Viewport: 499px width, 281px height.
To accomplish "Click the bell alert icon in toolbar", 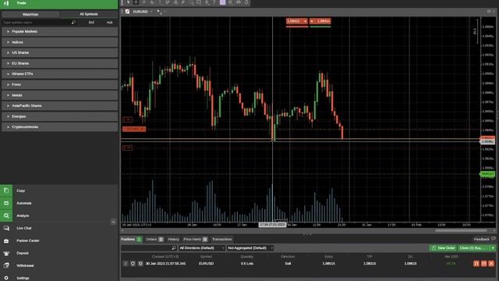I will click(x=246, y=2).
